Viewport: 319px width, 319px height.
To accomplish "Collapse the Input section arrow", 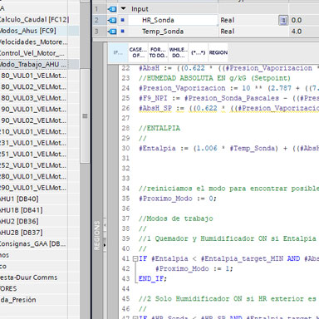I will [123, 9].
